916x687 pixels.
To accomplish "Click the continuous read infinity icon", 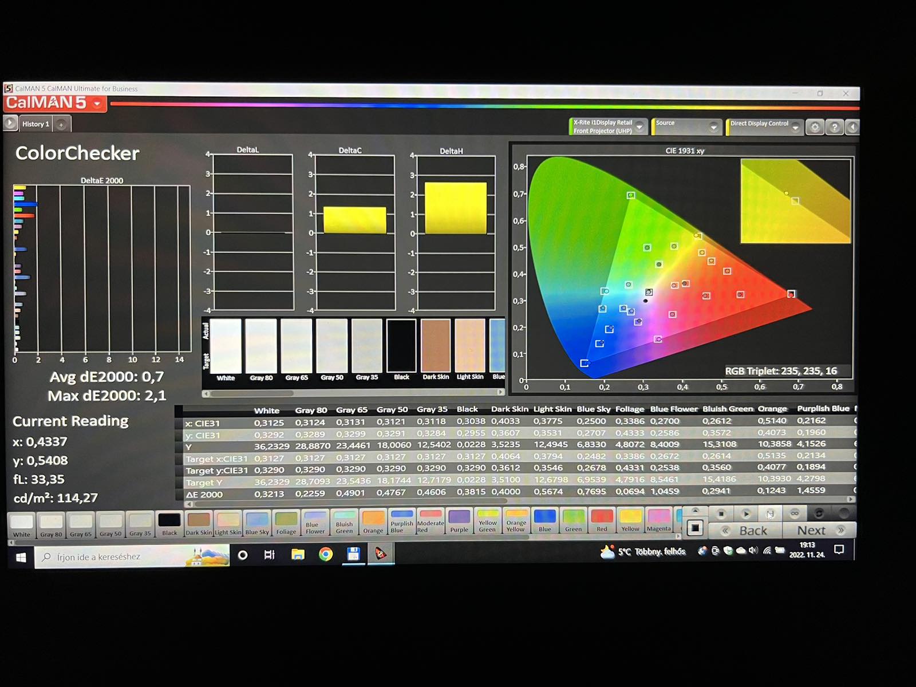I will (794, 513).
